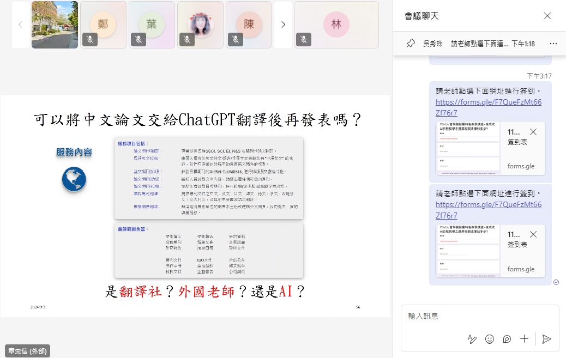Click the red text 翻譯社 on the slide

point(141,291)
